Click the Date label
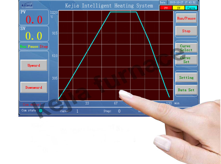Viewport: 221px width, 164px height. point(163,2)
